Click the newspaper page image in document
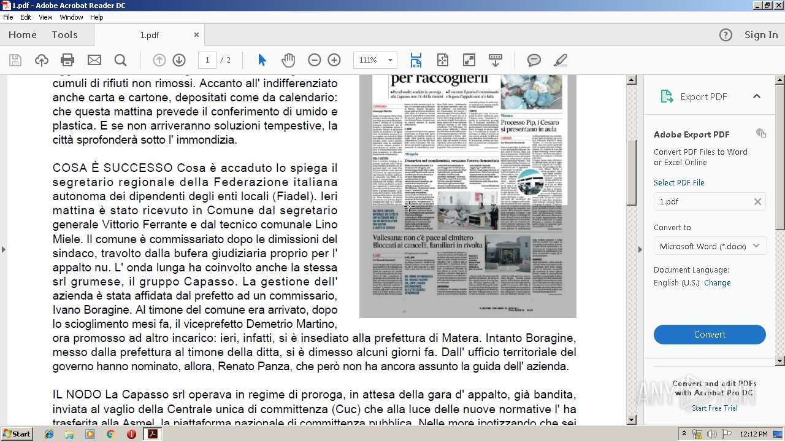This screenshot has width=785, height=442. (467, 196)
